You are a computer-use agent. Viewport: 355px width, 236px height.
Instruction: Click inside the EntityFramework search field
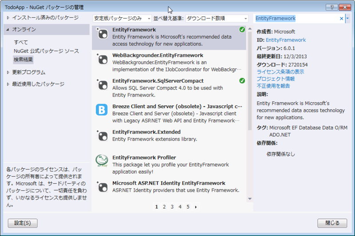click(296, 19)
